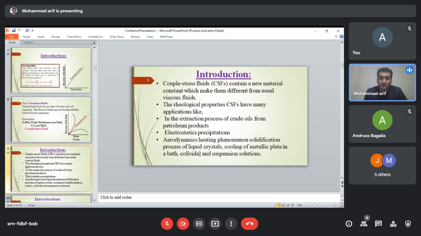421x236 pixels.
Task: Select Muhammad arif video tile
Action: [x=382, y=82]
